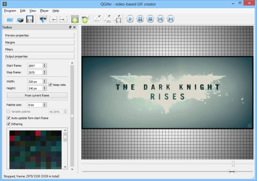Click the QGifer app icon in title bar
The height and width of the screenshot is (181, 257).
(5, 4)
